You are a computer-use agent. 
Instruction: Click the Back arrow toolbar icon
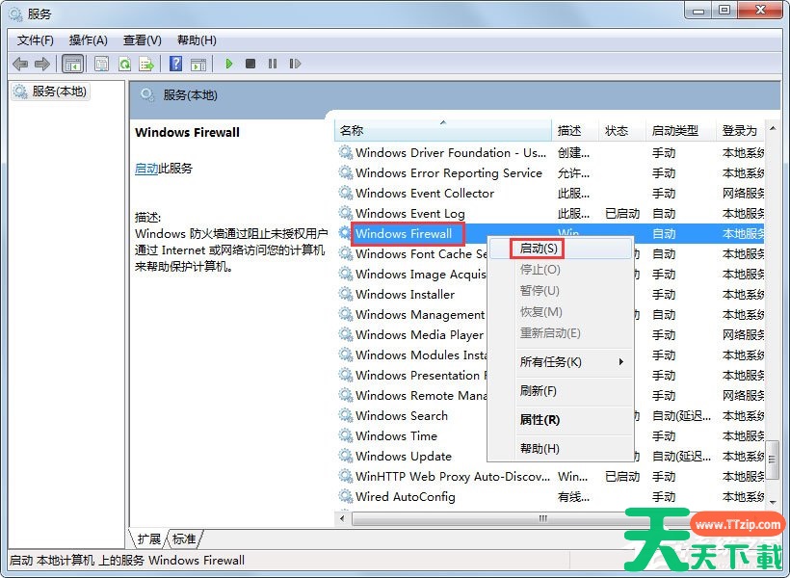pyautogui.click(x=20, y=64)
